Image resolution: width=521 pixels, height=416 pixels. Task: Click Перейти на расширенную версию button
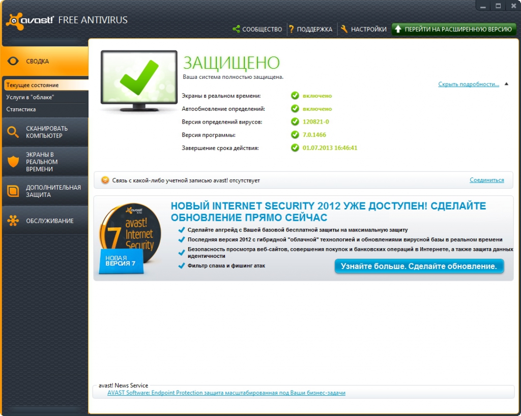click(x=453, y=29)
